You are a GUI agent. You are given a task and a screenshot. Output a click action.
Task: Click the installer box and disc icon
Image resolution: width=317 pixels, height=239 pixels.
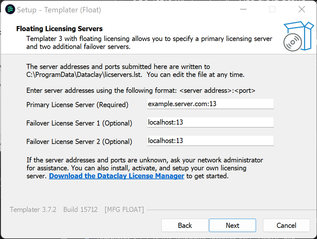(298, 36)
